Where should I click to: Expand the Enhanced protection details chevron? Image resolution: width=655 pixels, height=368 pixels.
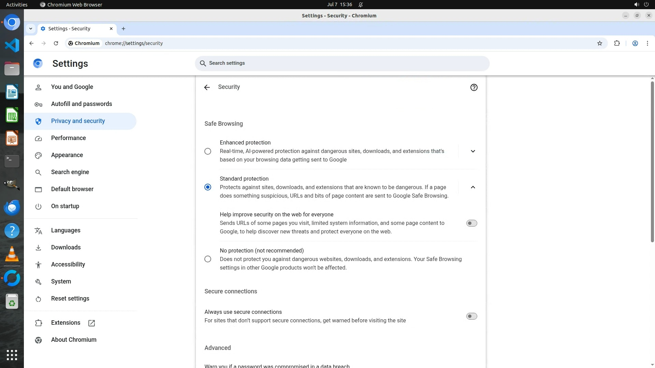(472, 151)
